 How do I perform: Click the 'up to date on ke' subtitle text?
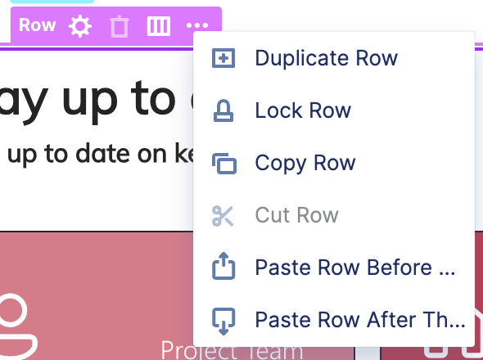pyautogui.click(x=101, y=155)
